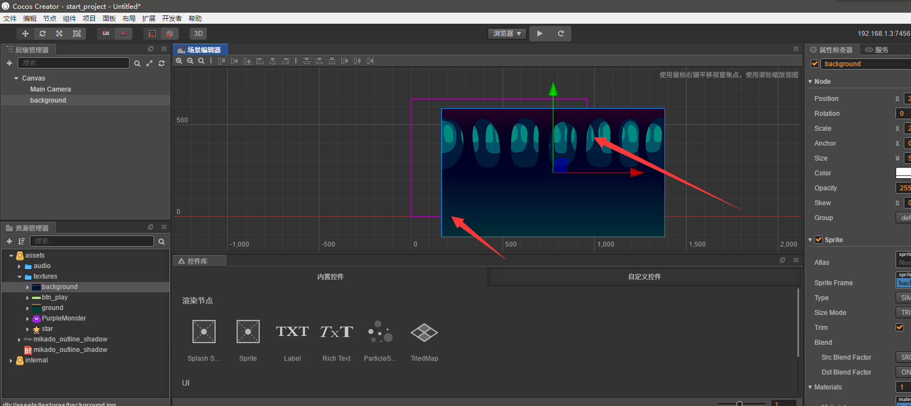911x406 pixels.
Task: Select the move transform tool
Action: (x=25, y=34)
